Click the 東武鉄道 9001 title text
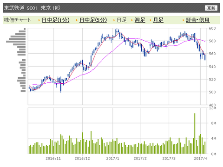Screen dimensions: 223x167 (x=20, y=8)
